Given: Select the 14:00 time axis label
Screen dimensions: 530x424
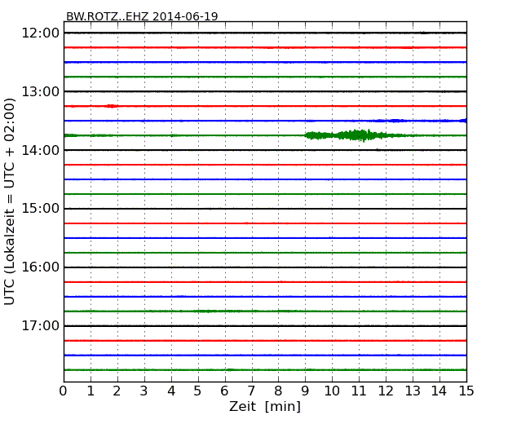Looking at the screenshot, I should click(x=41, y=150).
